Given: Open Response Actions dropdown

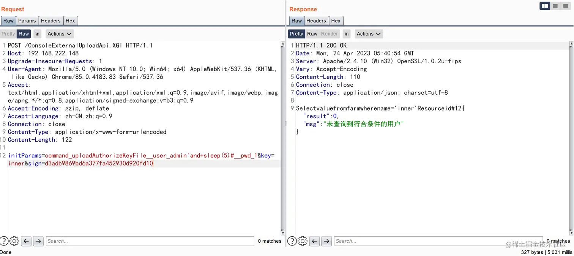Looking at the screenshot, I should (369, 34).
